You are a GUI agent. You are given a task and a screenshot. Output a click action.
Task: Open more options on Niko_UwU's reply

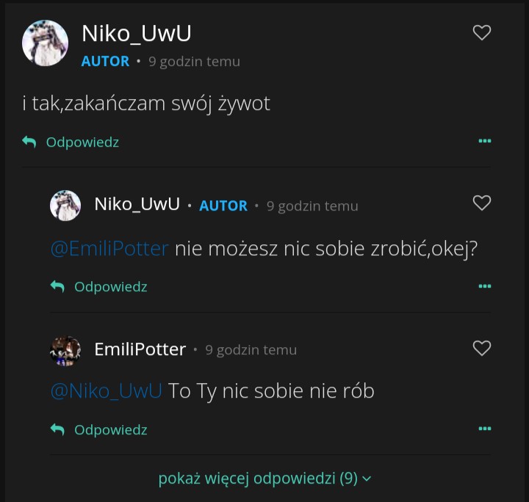tap(484, 286)
